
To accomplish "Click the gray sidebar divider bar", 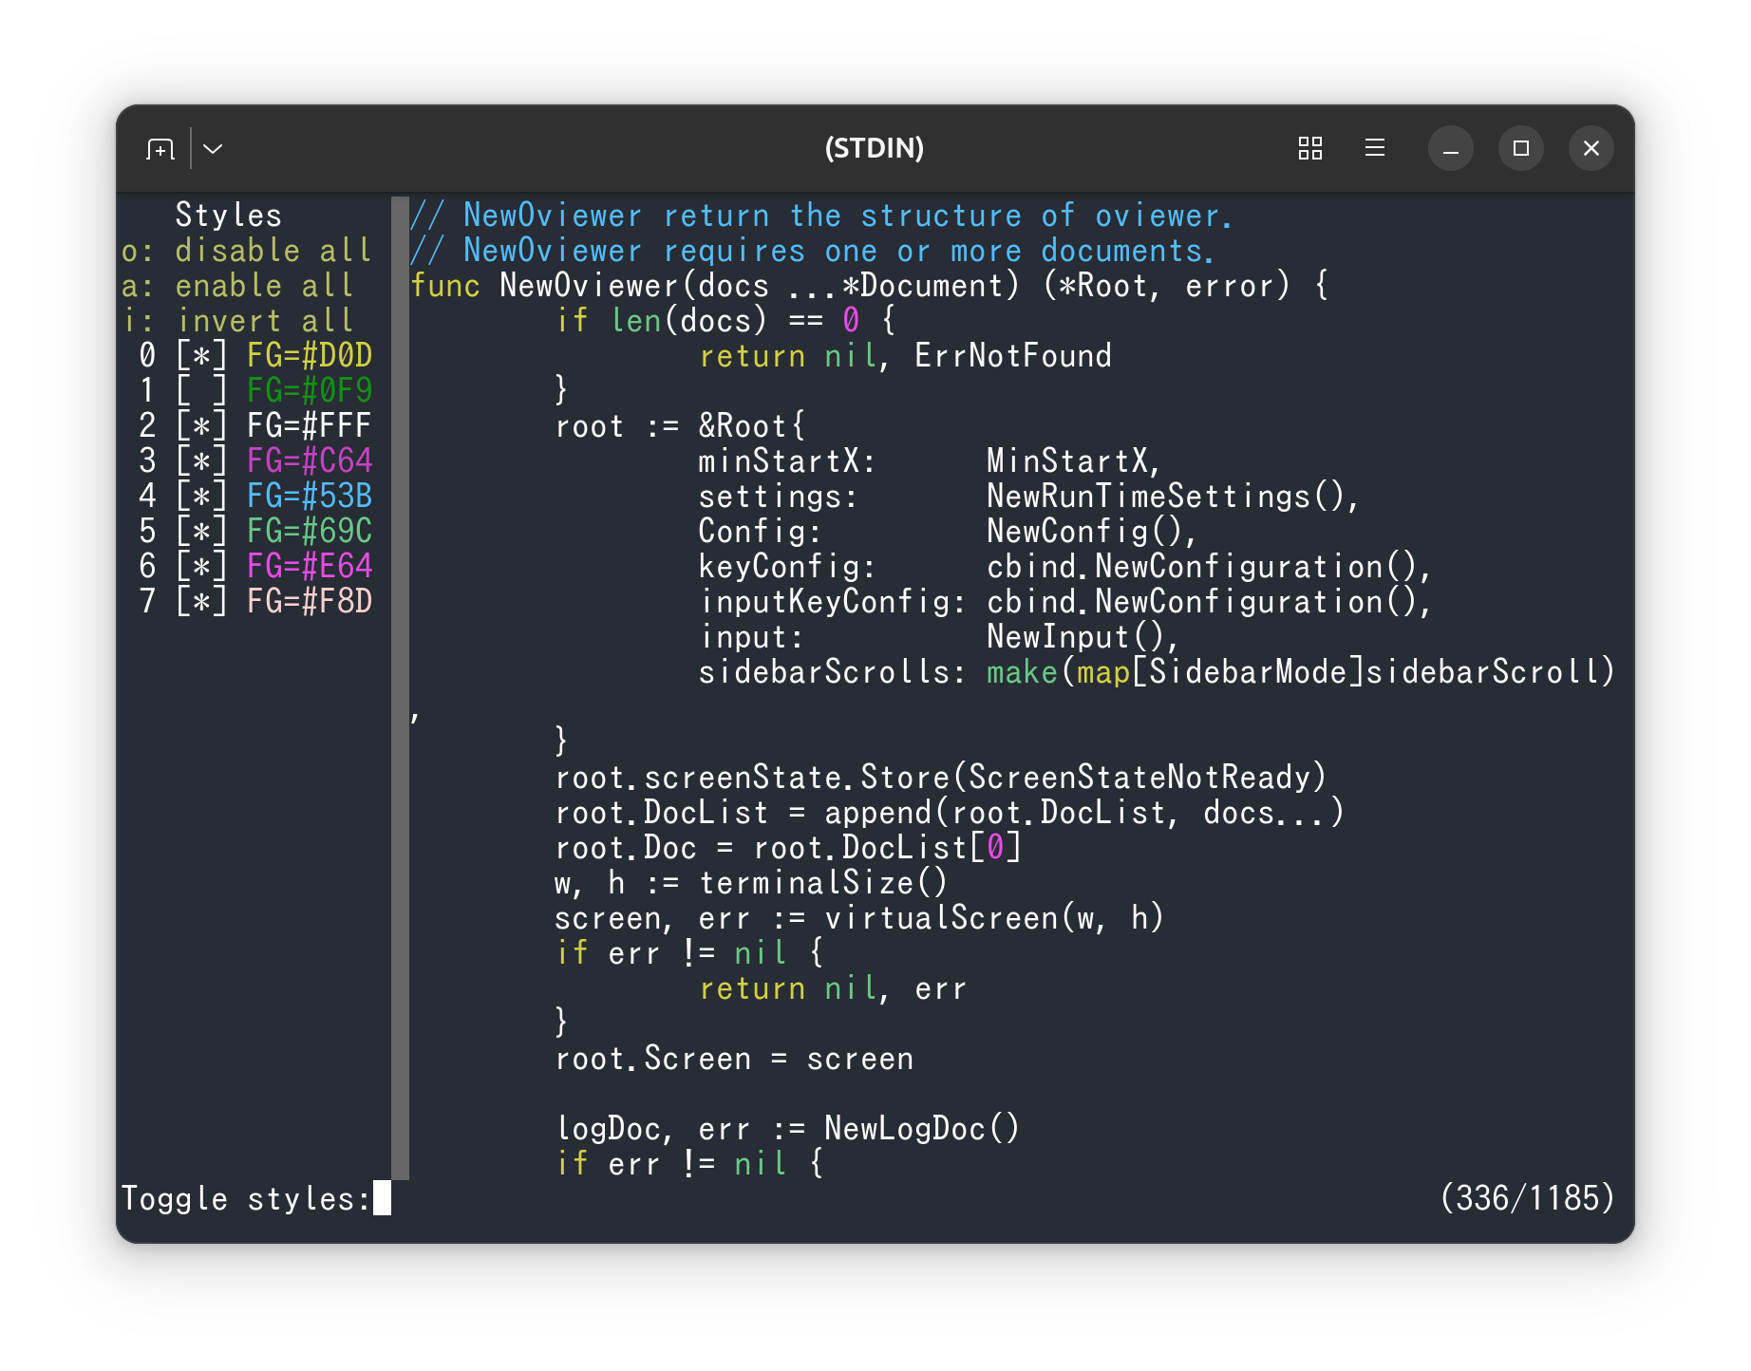I will point(400,688).
